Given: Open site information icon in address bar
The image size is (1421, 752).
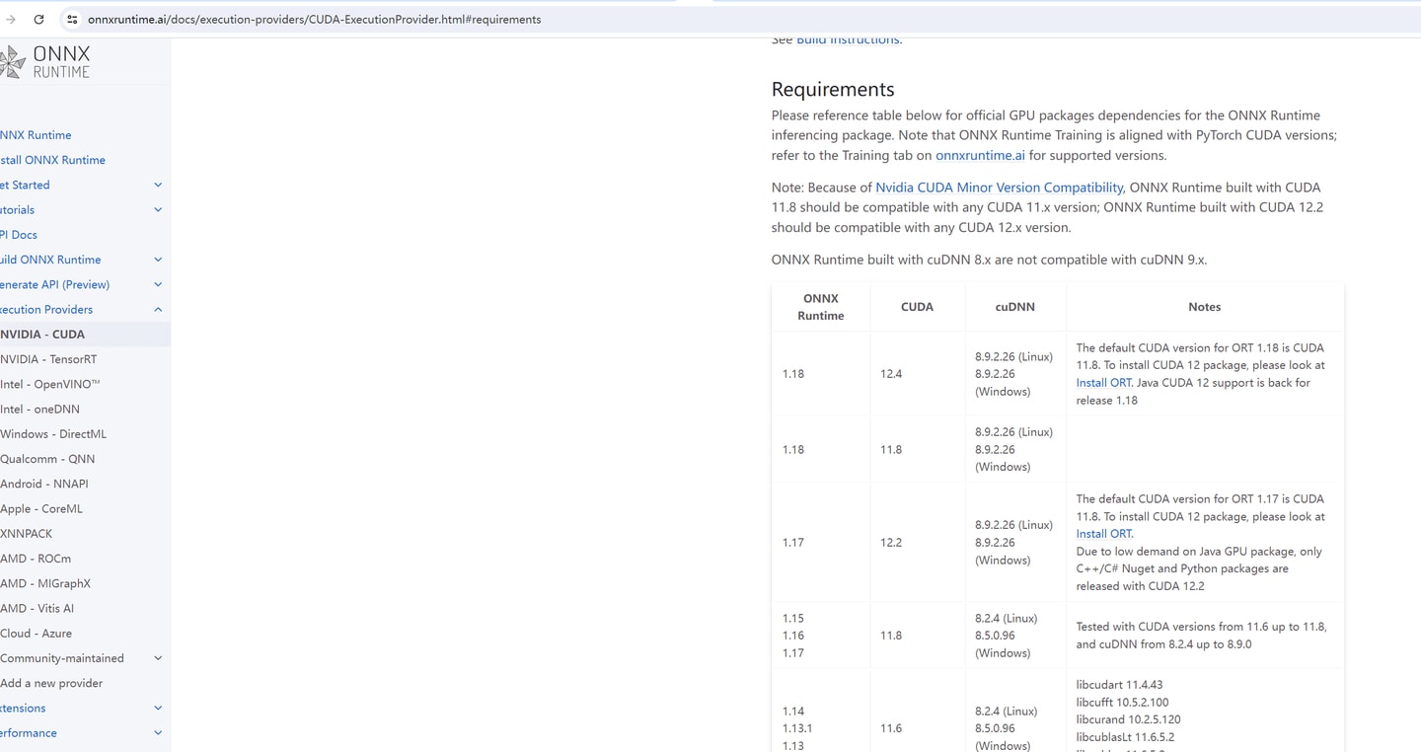Looking at the screenshot, I should 72,19.
